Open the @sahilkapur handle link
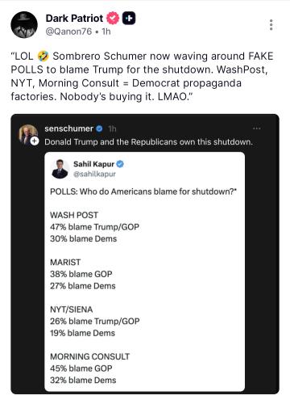Screen dimensions: 290x404 coord(94,174)
